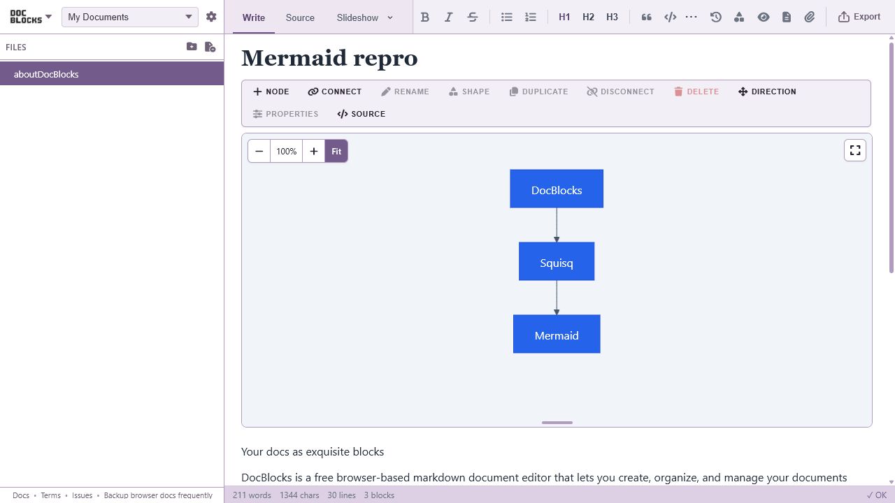Click the 30 lines status entry
895x503 pixels.
click(x=341, y=495)
